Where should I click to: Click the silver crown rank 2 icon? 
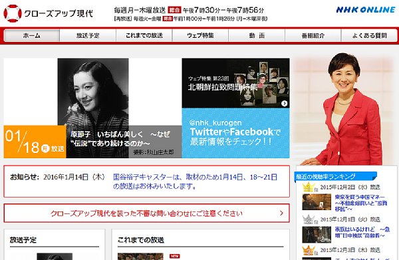click(308, 219)
